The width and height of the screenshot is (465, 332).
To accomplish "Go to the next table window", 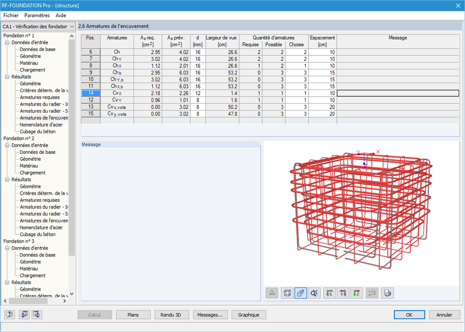I will [x=37, y=315].
